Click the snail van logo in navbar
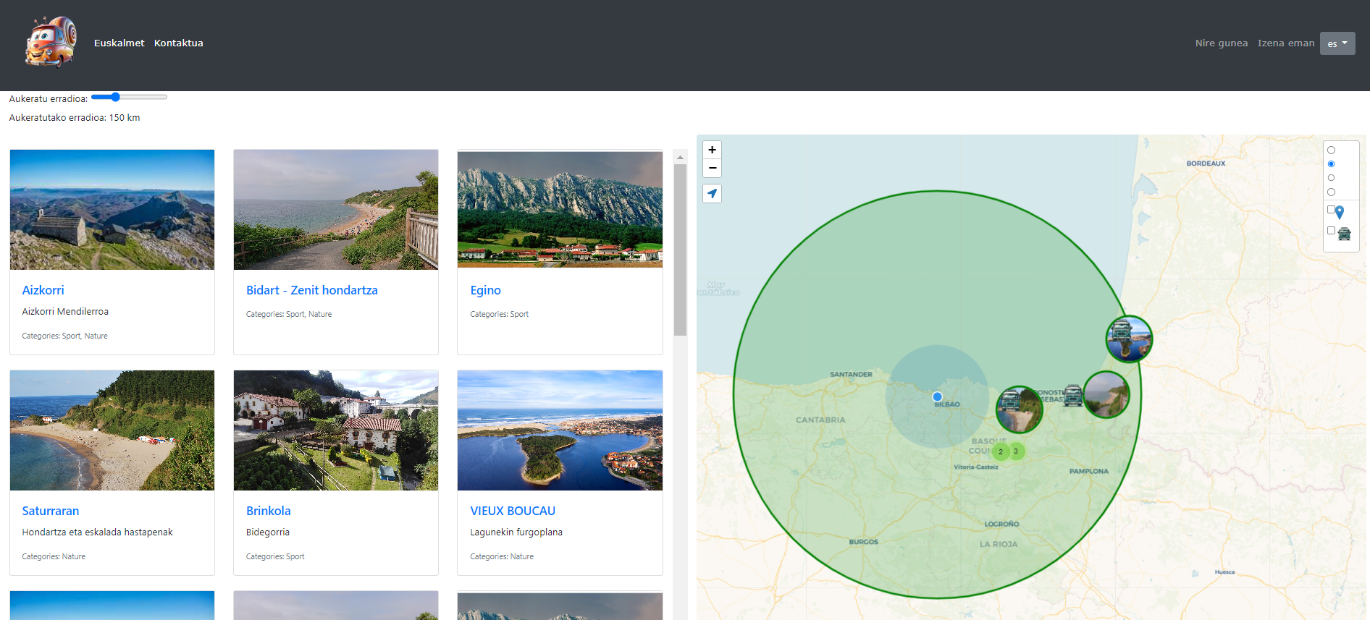Image resolution: width=1370 pixels, height=620 pixels. 51,42
